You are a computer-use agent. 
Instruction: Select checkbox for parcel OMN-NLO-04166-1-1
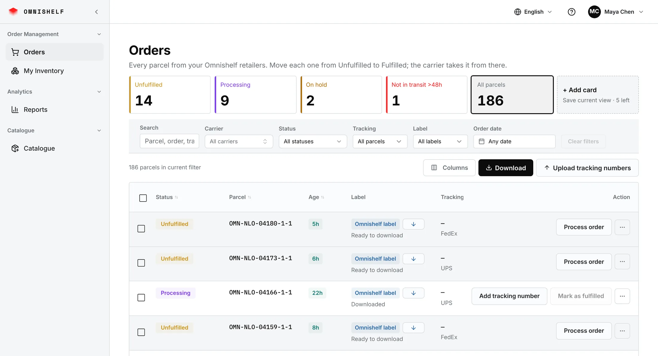[x=141, y=297]
